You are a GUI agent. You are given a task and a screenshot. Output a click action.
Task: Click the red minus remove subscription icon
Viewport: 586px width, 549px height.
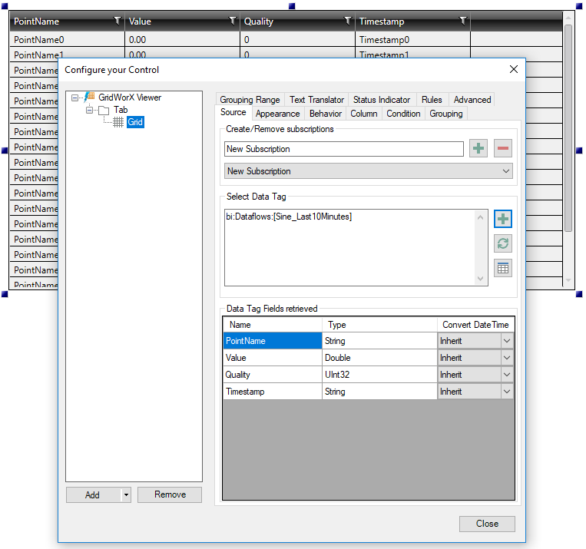pyautogui.click(x=503, y=149)
